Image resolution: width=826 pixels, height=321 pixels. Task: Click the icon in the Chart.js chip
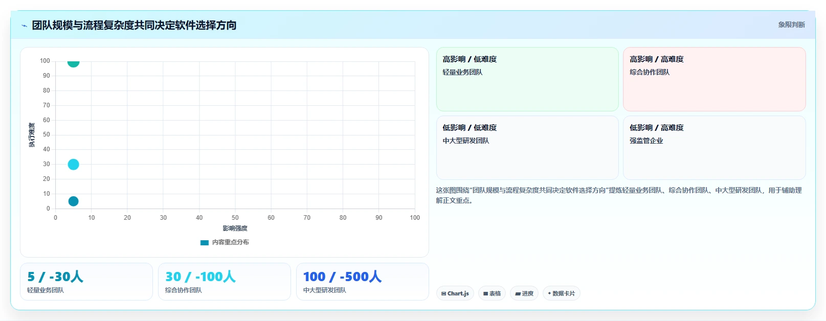click(x=443, y=294)
